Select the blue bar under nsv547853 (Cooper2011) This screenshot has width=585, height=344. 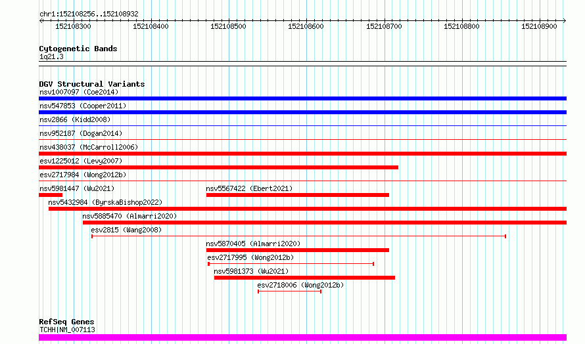pos(302,112)
